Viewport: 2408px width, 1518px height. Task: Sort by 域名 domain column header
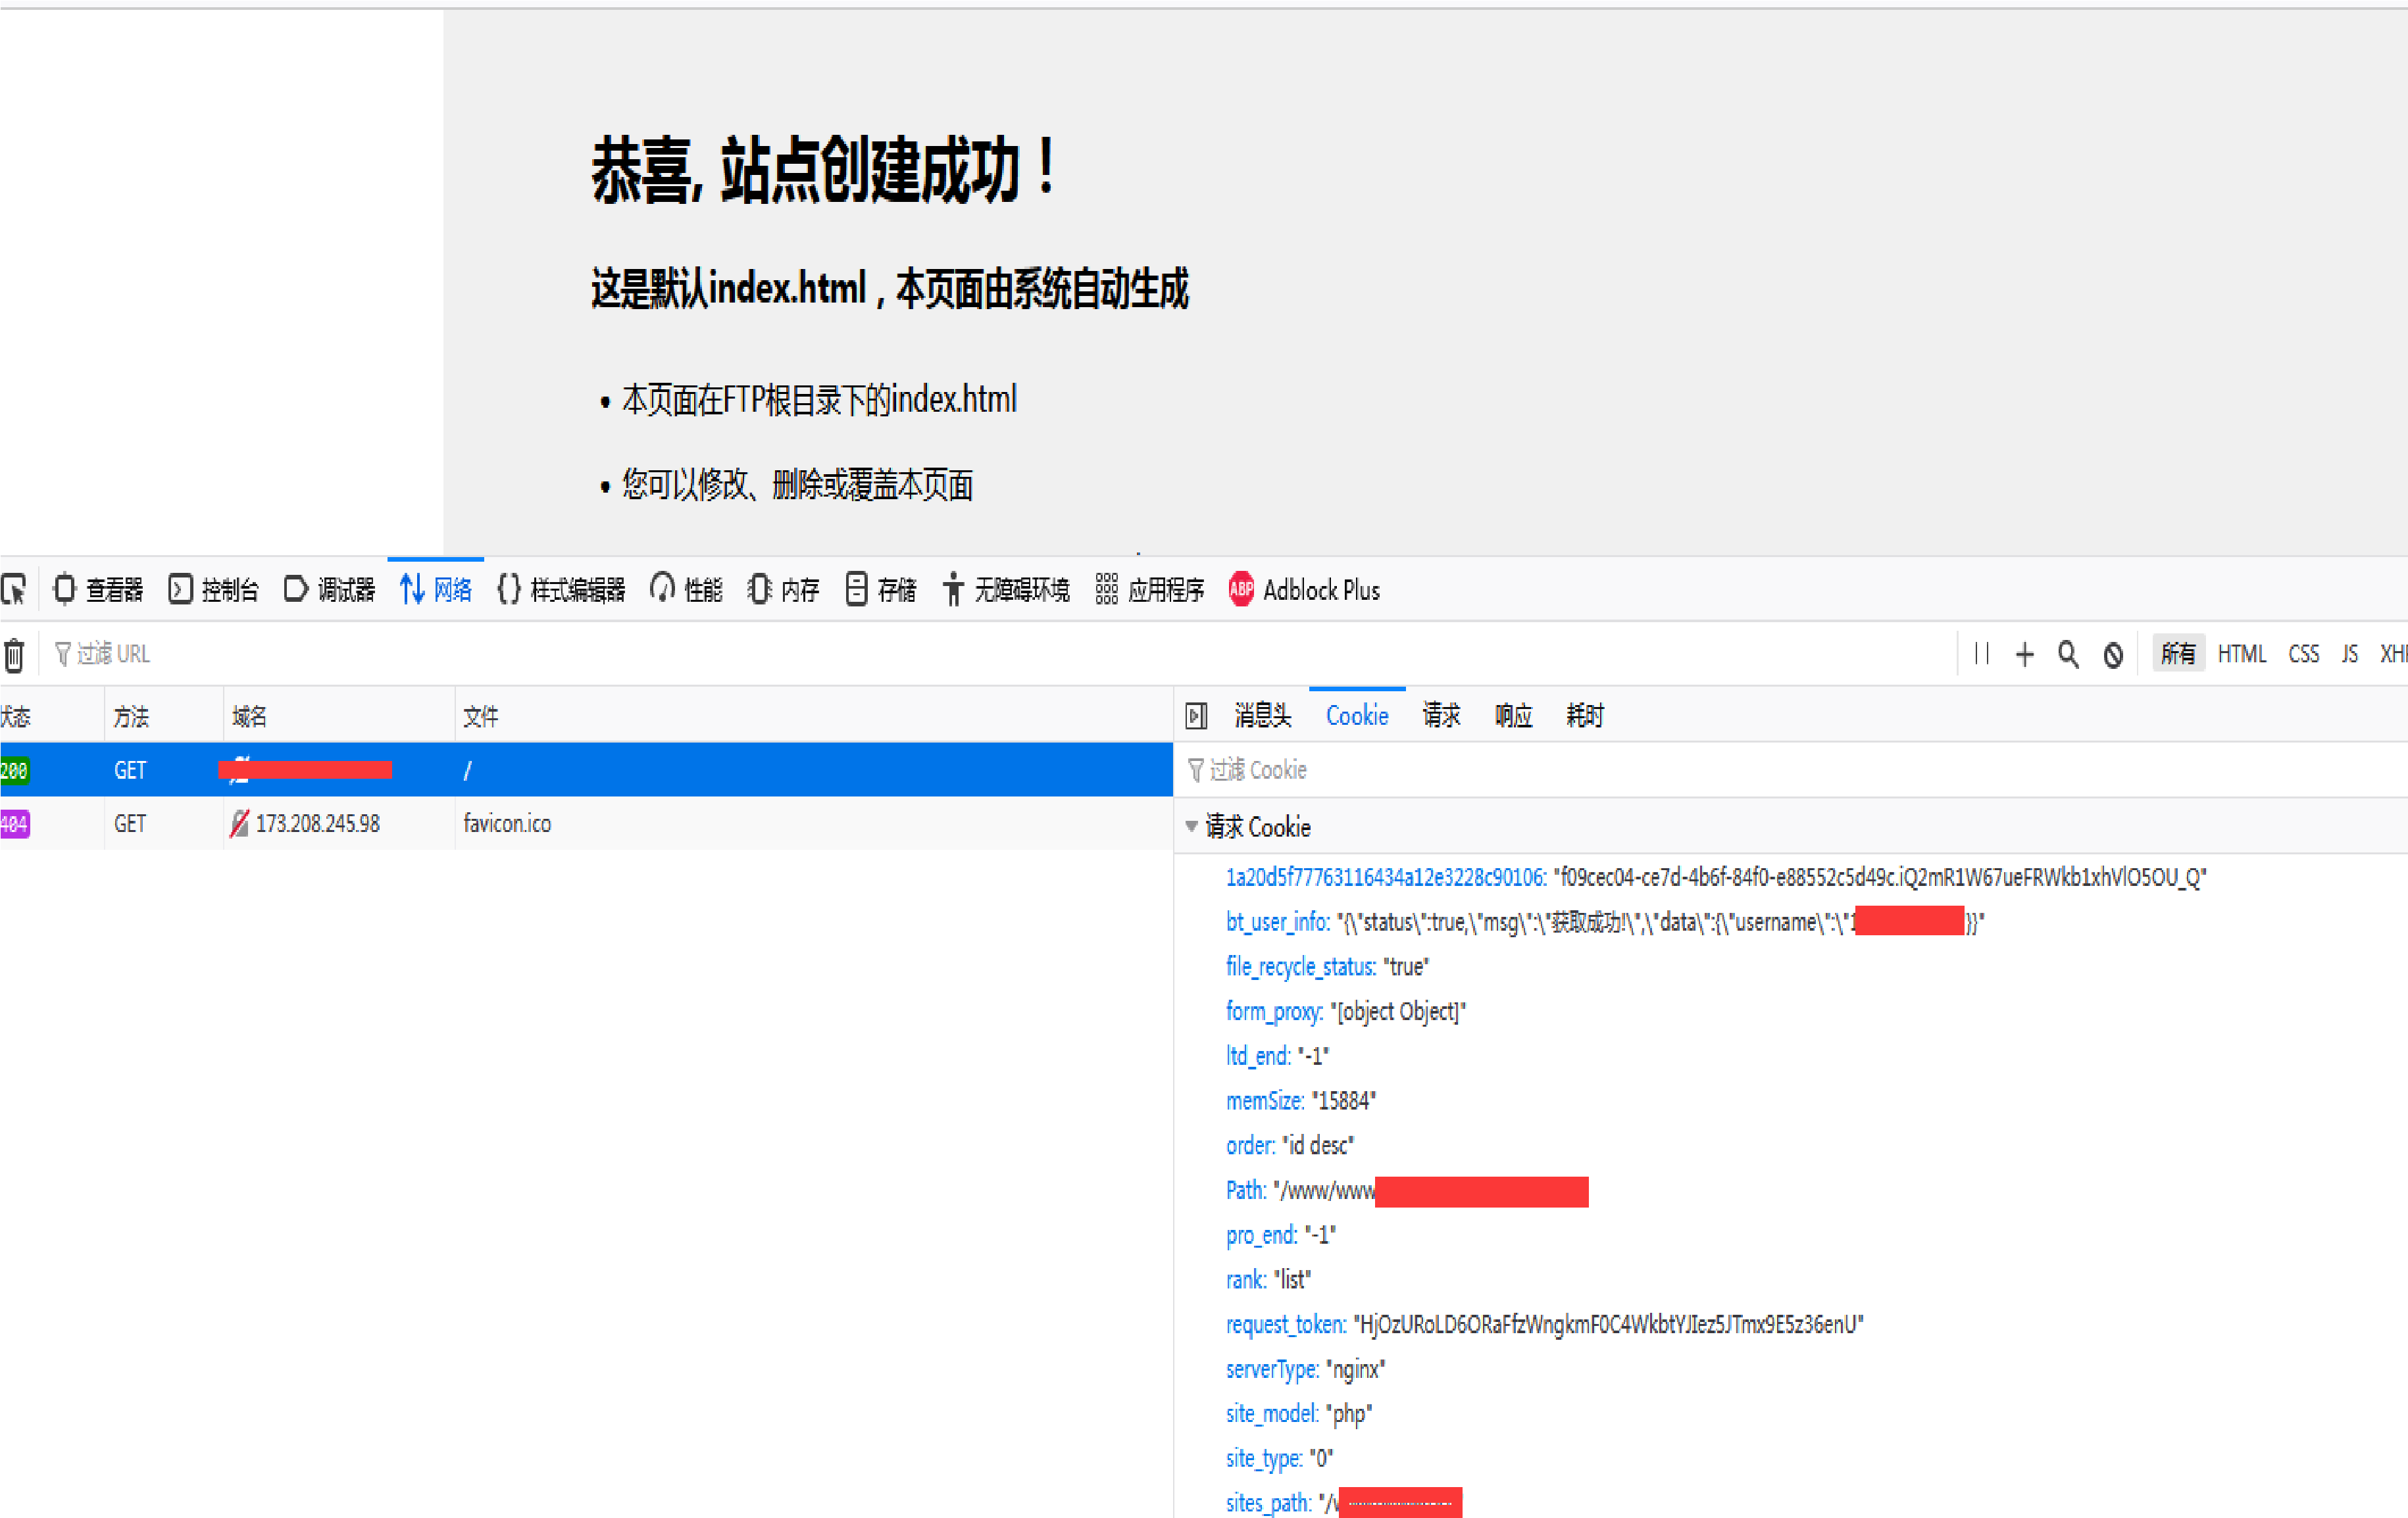point(339,717)
